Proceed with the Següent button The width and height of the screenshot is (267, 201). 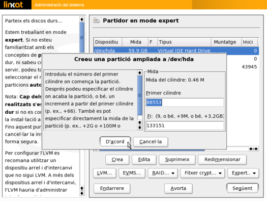(x=243, y=188)
